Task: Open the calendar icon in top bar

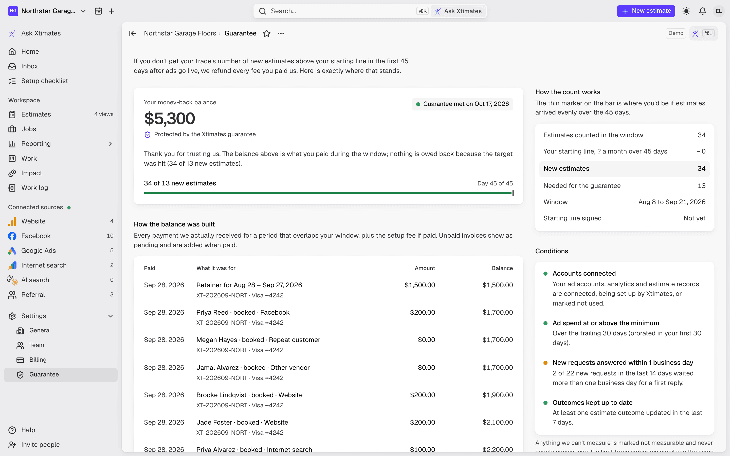Action: [x=98, y=11]
